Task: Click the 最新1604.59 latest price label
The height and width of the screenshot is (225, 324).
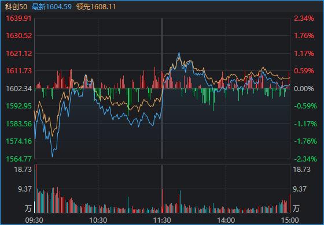Action: click(51, 7)
